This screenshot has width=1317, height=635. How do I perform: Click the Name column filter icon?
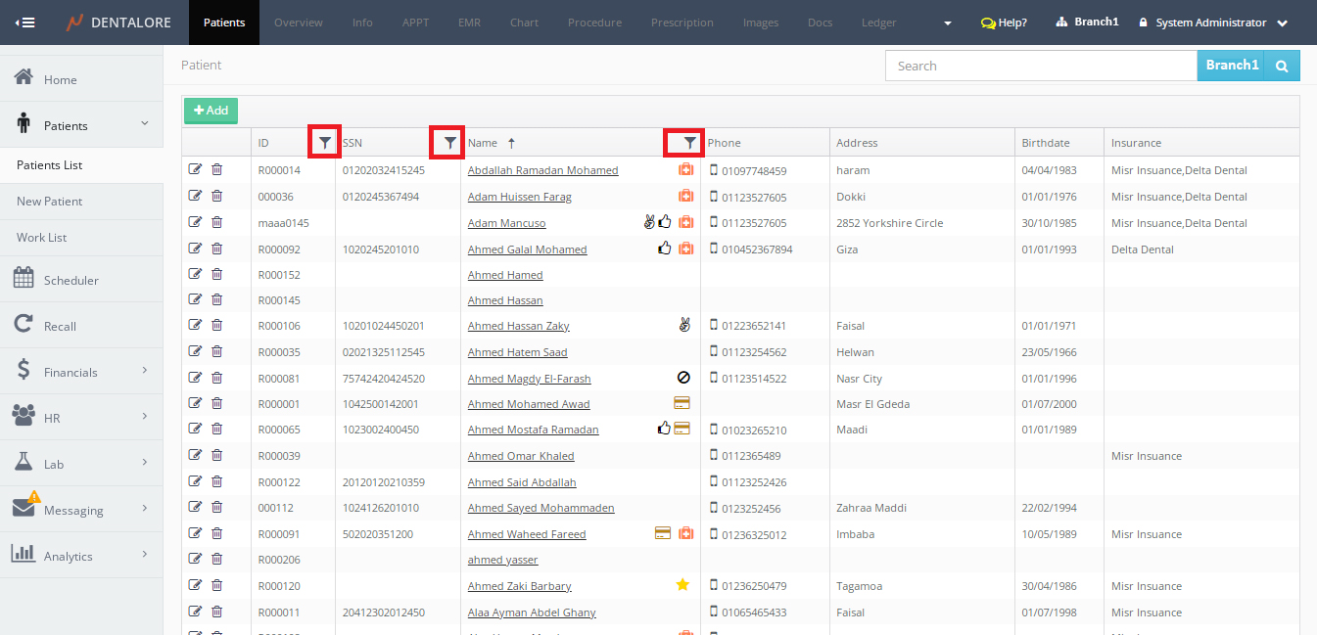pyautogui.click(x=689, y=143)
